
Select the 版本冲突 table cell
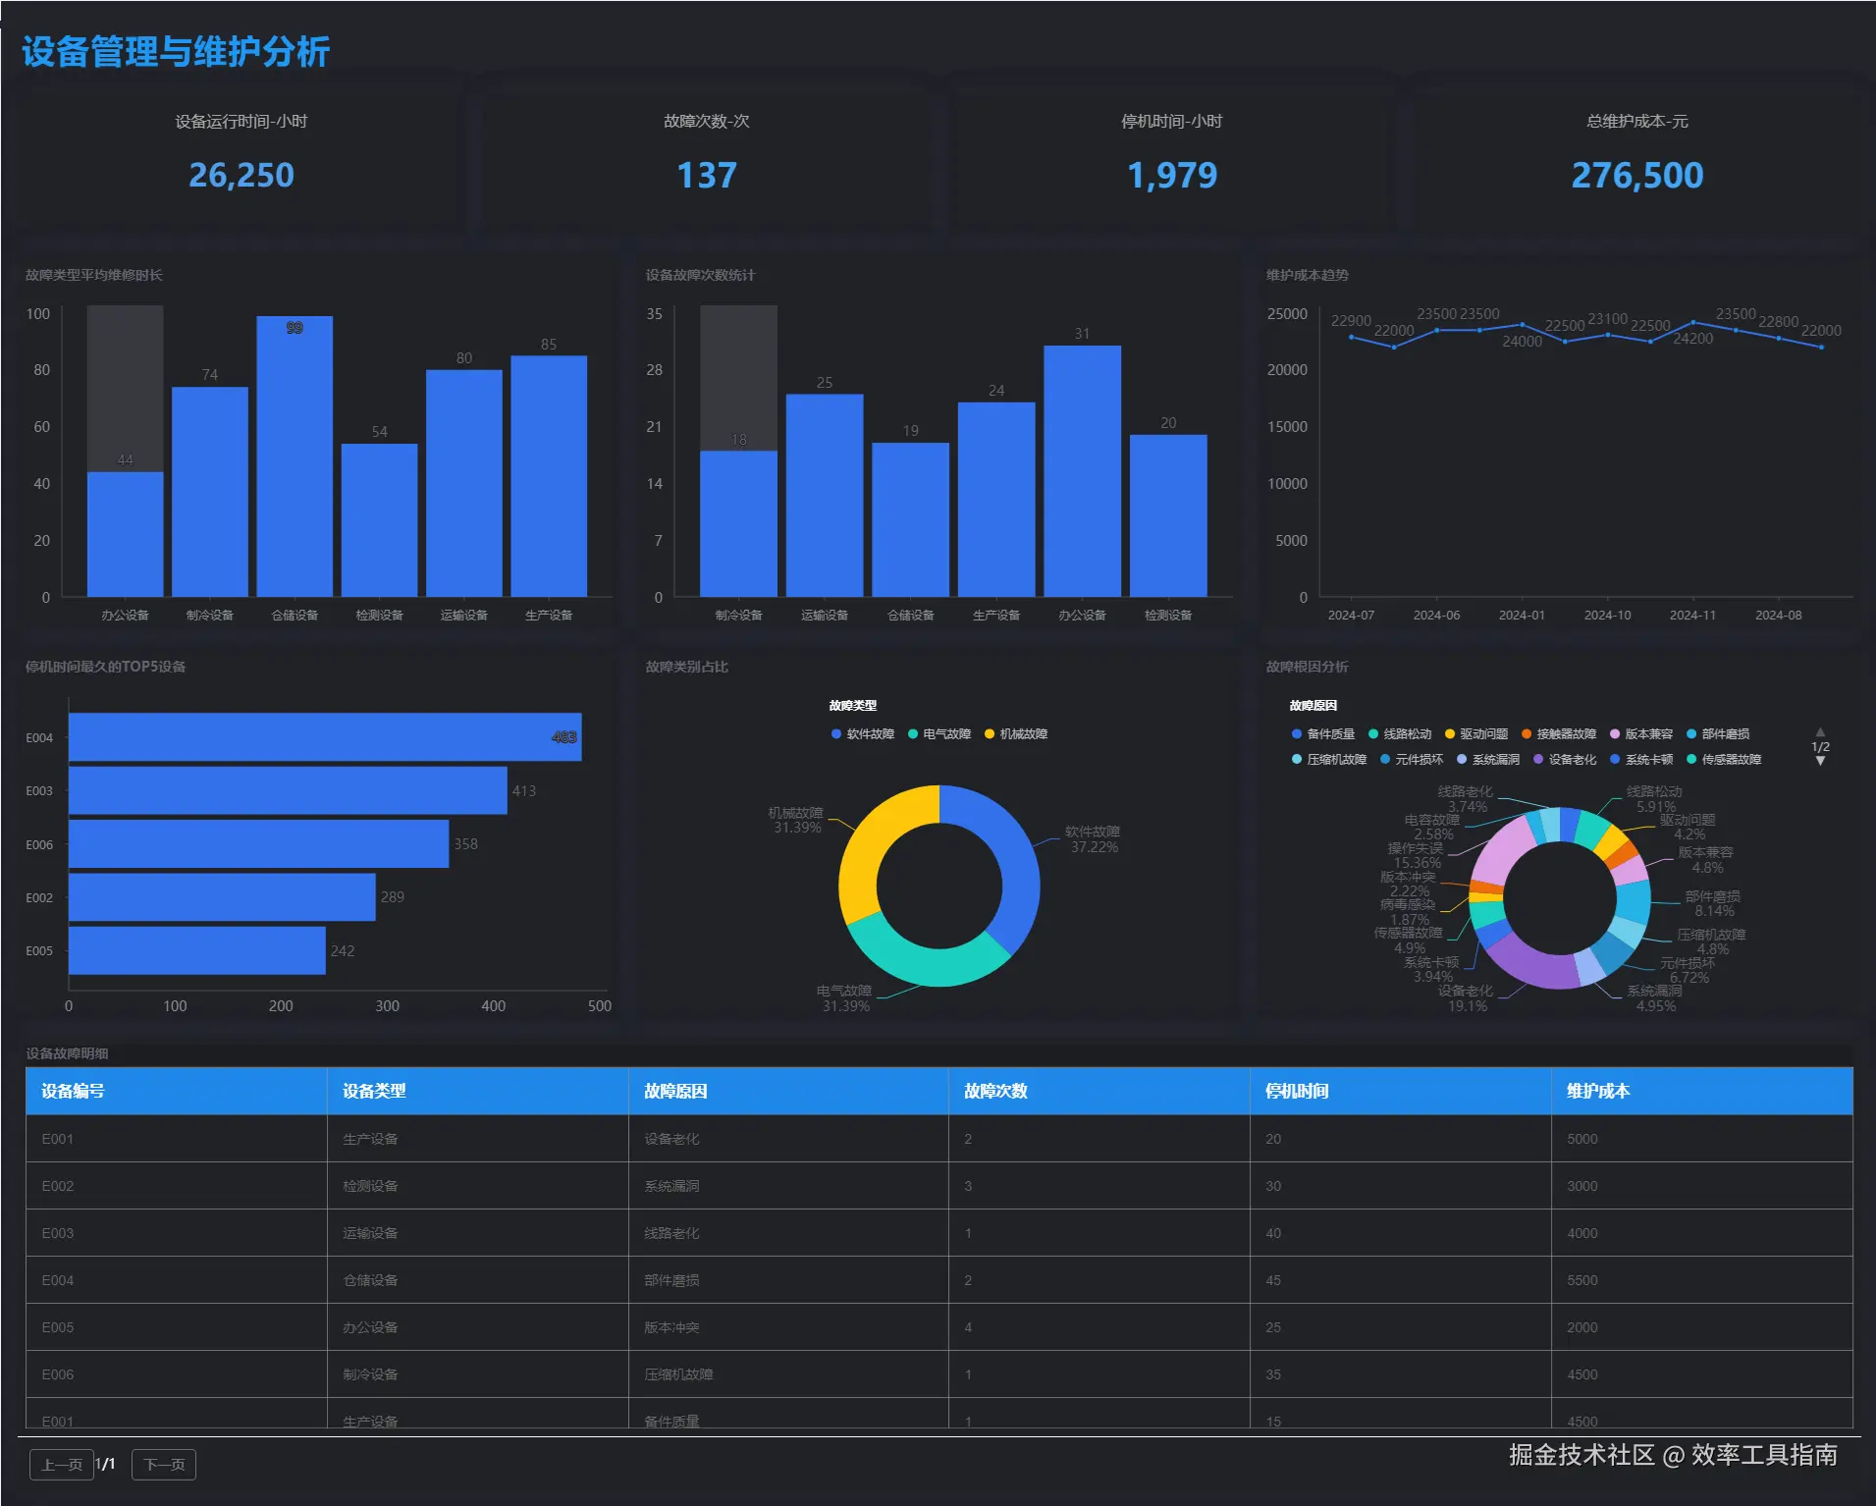(x=788, y=1327)
